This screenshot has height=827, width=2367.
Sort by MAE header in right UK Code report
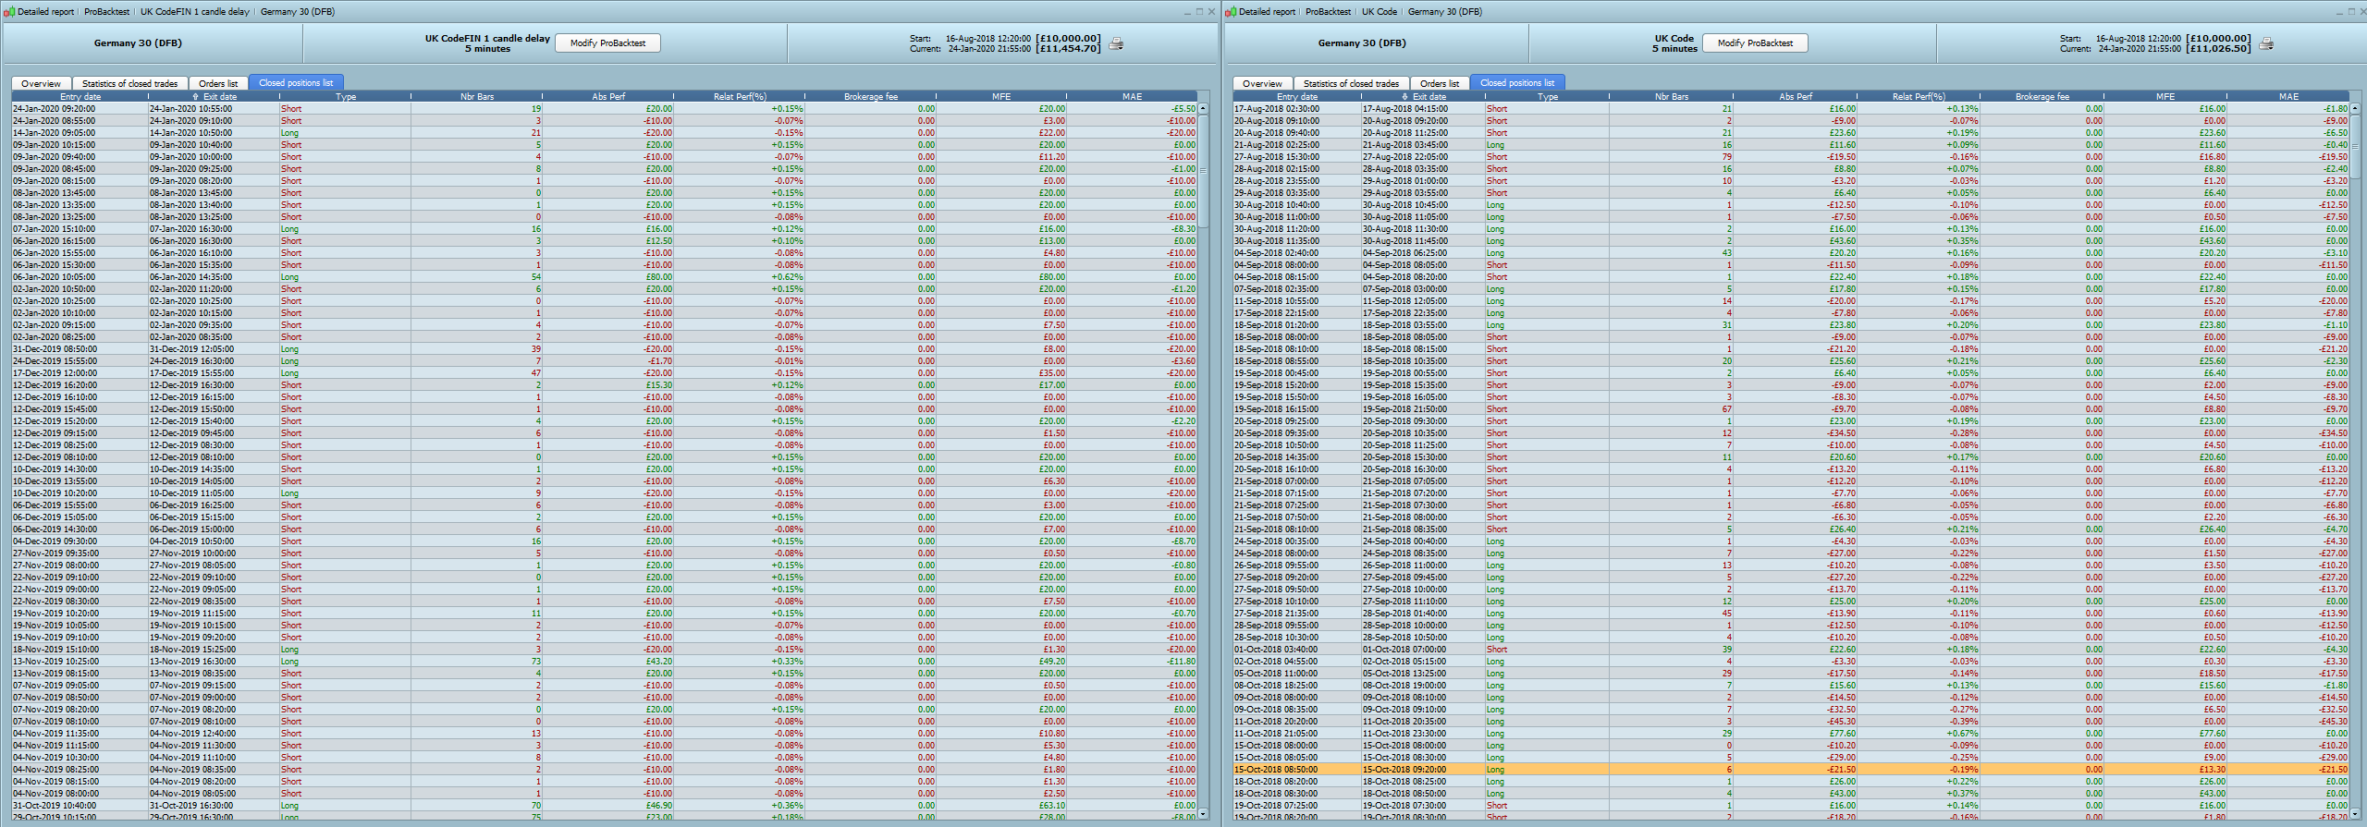[x=2288, y=96]
